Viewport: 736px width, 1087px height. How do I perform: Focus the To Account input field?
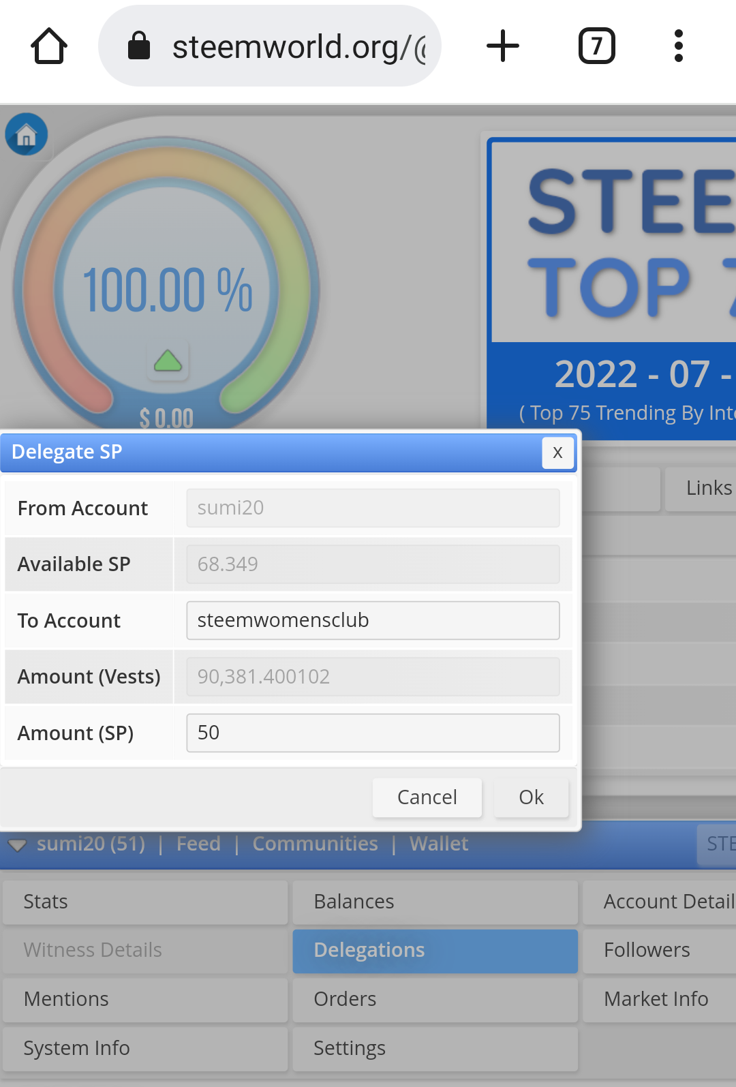coord(373,620)
